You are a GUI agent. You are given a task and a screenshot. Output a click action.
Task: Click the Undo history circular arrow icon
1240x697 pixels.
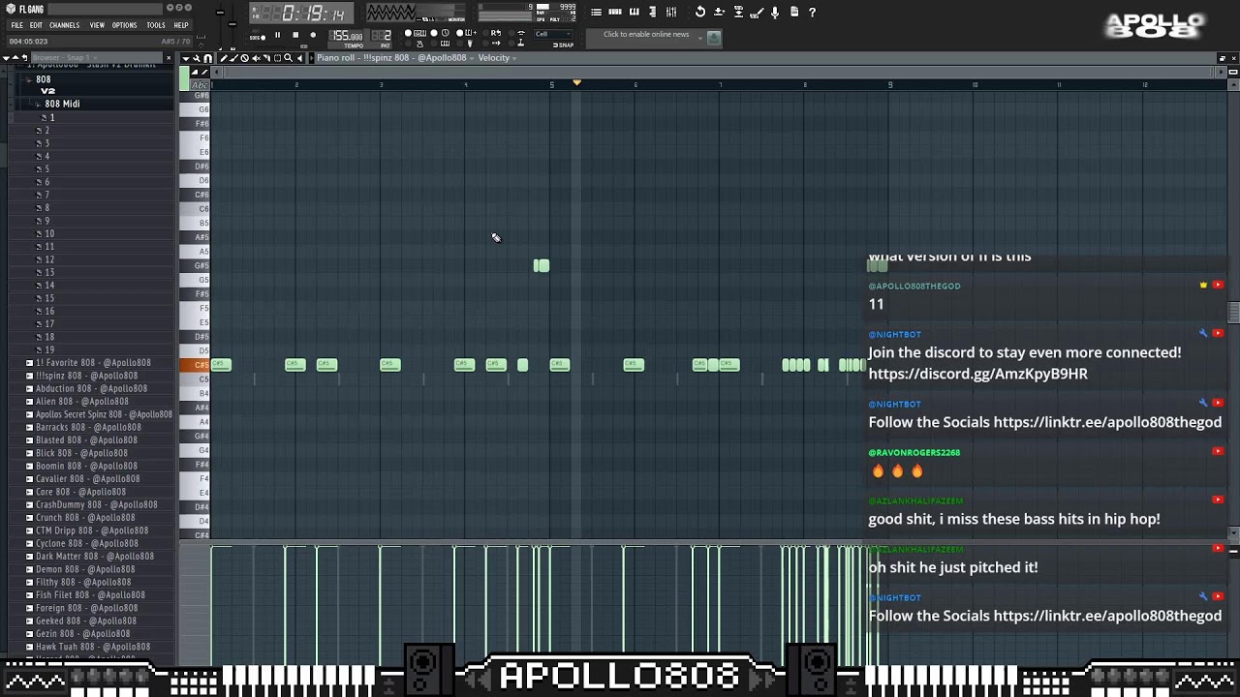pyautogui.click(x=699, y=12)
